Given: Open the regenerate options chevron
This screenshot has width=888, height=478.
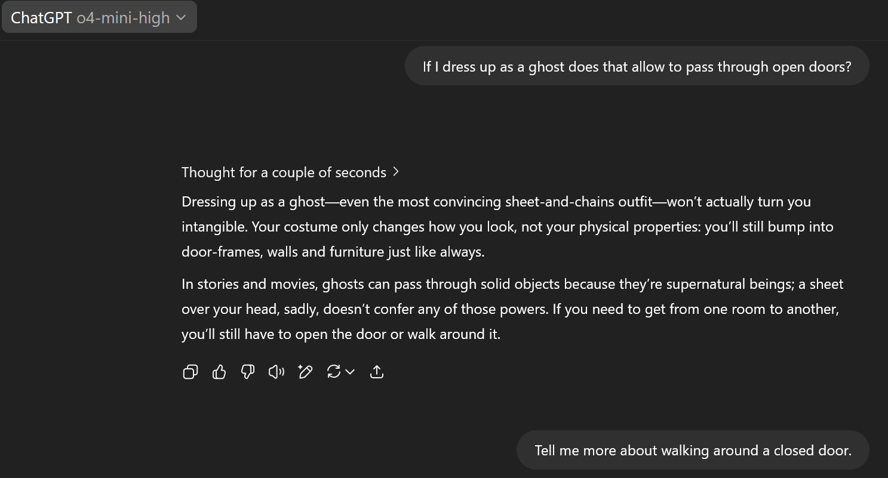Looking at the screenshot, I should click(350, 372).
